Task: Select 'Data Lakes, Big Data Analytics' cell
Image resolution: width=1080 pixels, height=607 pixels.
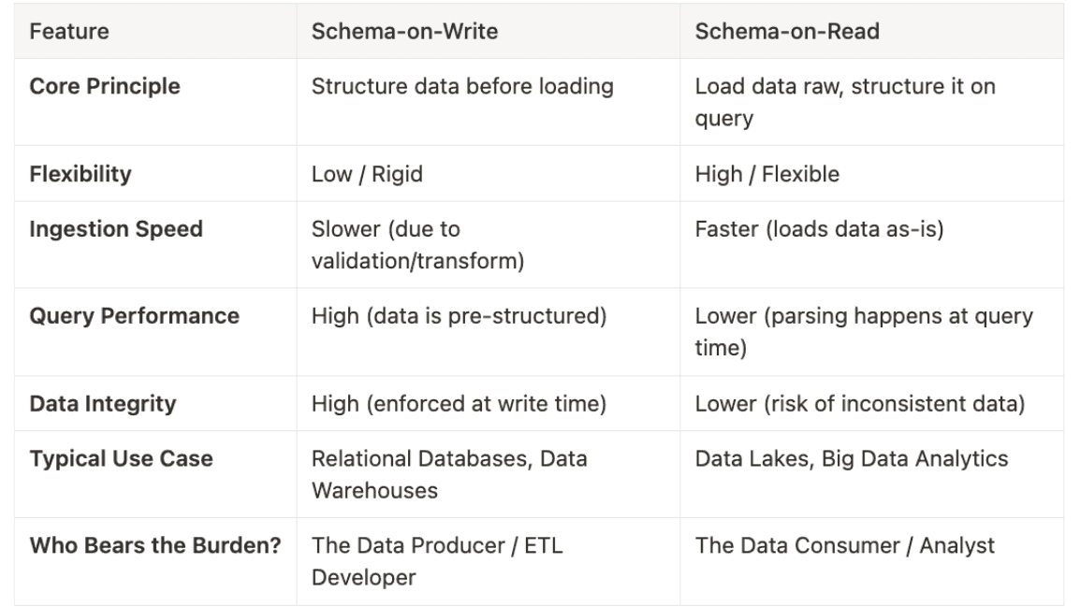Action: click(851, 459)
